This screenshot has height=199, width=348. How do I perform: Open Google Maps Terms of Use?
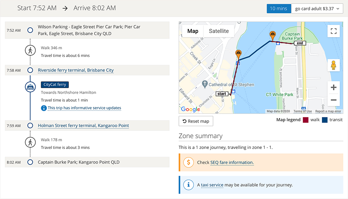coord(302,111)
